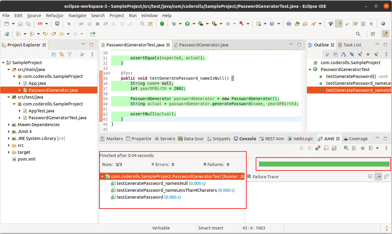Open the Run button dropdown arrow
The height and width of the screenshot is (234, 392).
(x=194, y=24)
